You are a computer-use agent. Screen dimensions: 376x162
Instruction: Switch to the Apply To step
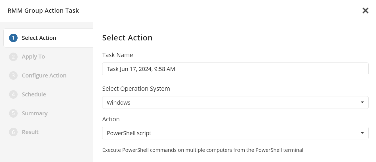33,57
